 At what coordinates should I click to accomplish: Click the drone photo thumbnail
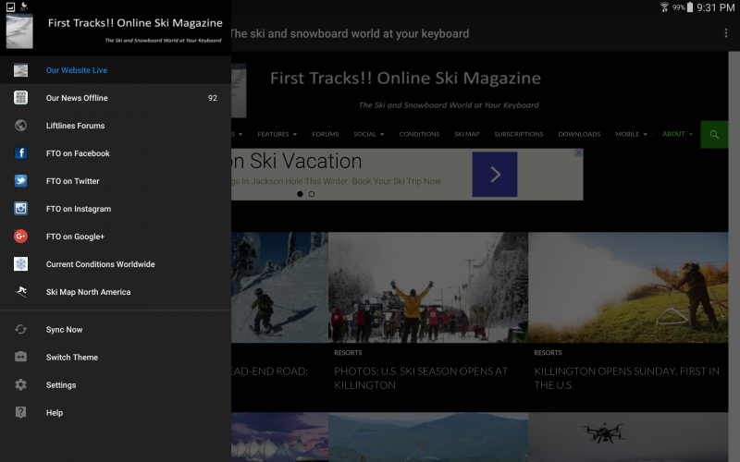tap(628, 437)
